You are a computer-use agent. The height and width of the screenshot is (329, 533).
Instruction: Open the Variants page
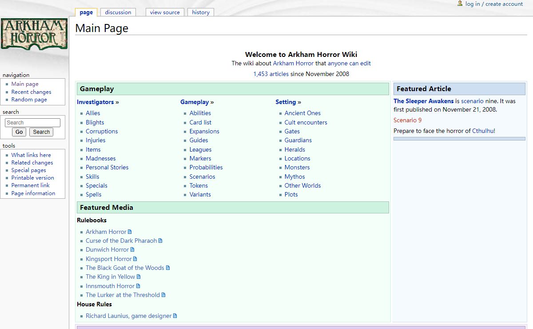200,194
